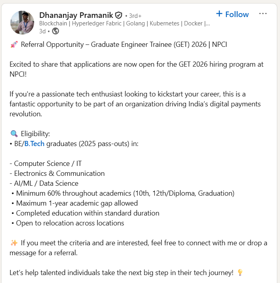Follow Dhananjay Pramanik
This screenshot has width=280, height=283.
[x=232, y=14]
